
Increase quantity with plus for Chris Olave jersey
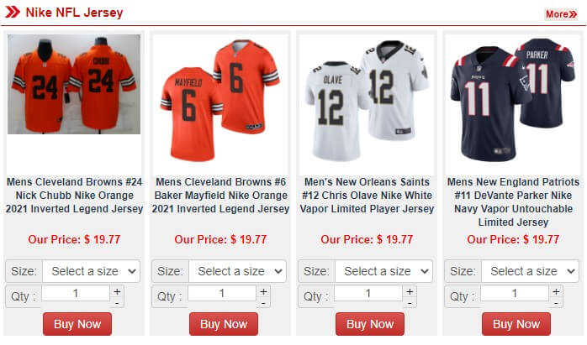(x=410, y=291)
